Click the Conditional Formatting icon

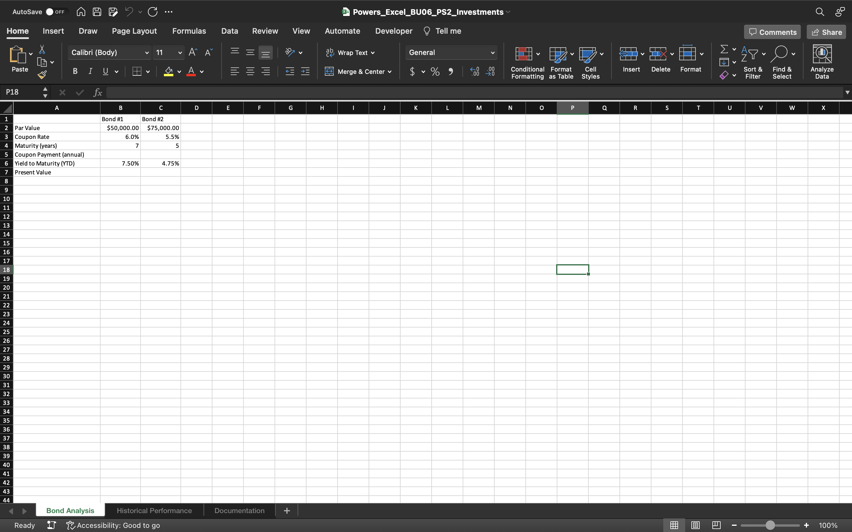[524, 54]
